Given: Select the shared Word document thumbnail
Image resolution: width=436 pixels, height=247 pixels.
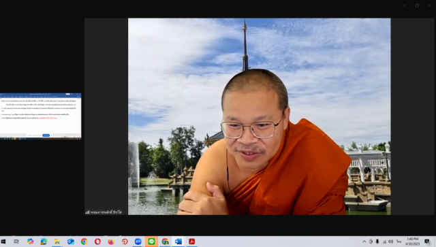Looking at the screenshot, I should (x=41, y=116).
